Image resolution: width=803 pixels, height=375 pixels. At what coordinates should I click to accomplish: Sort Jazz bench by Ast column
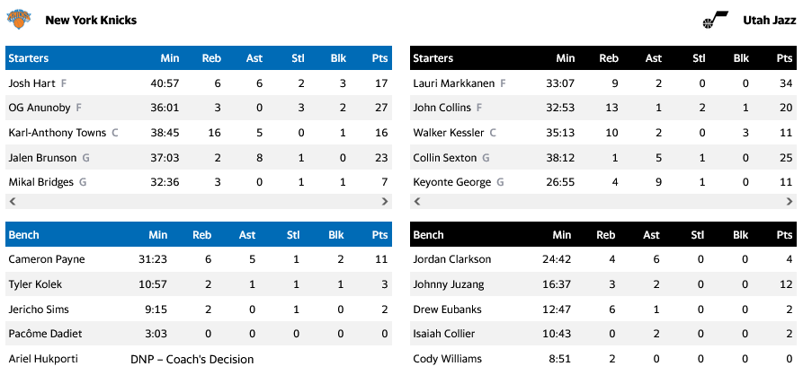tap(654, 235)
